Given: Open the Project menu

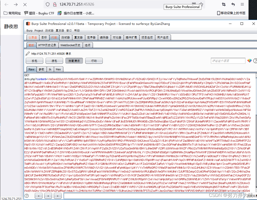Looking at the screenshot, I should tap(39, 31).
